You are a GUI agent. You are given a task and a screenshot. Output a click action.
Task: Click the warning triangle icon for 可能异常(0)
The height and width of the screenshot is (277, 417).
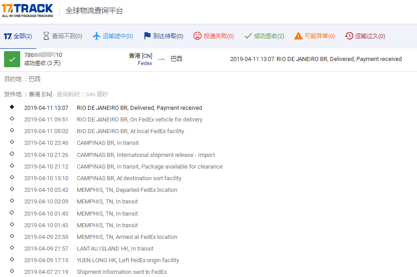point(298,35)
